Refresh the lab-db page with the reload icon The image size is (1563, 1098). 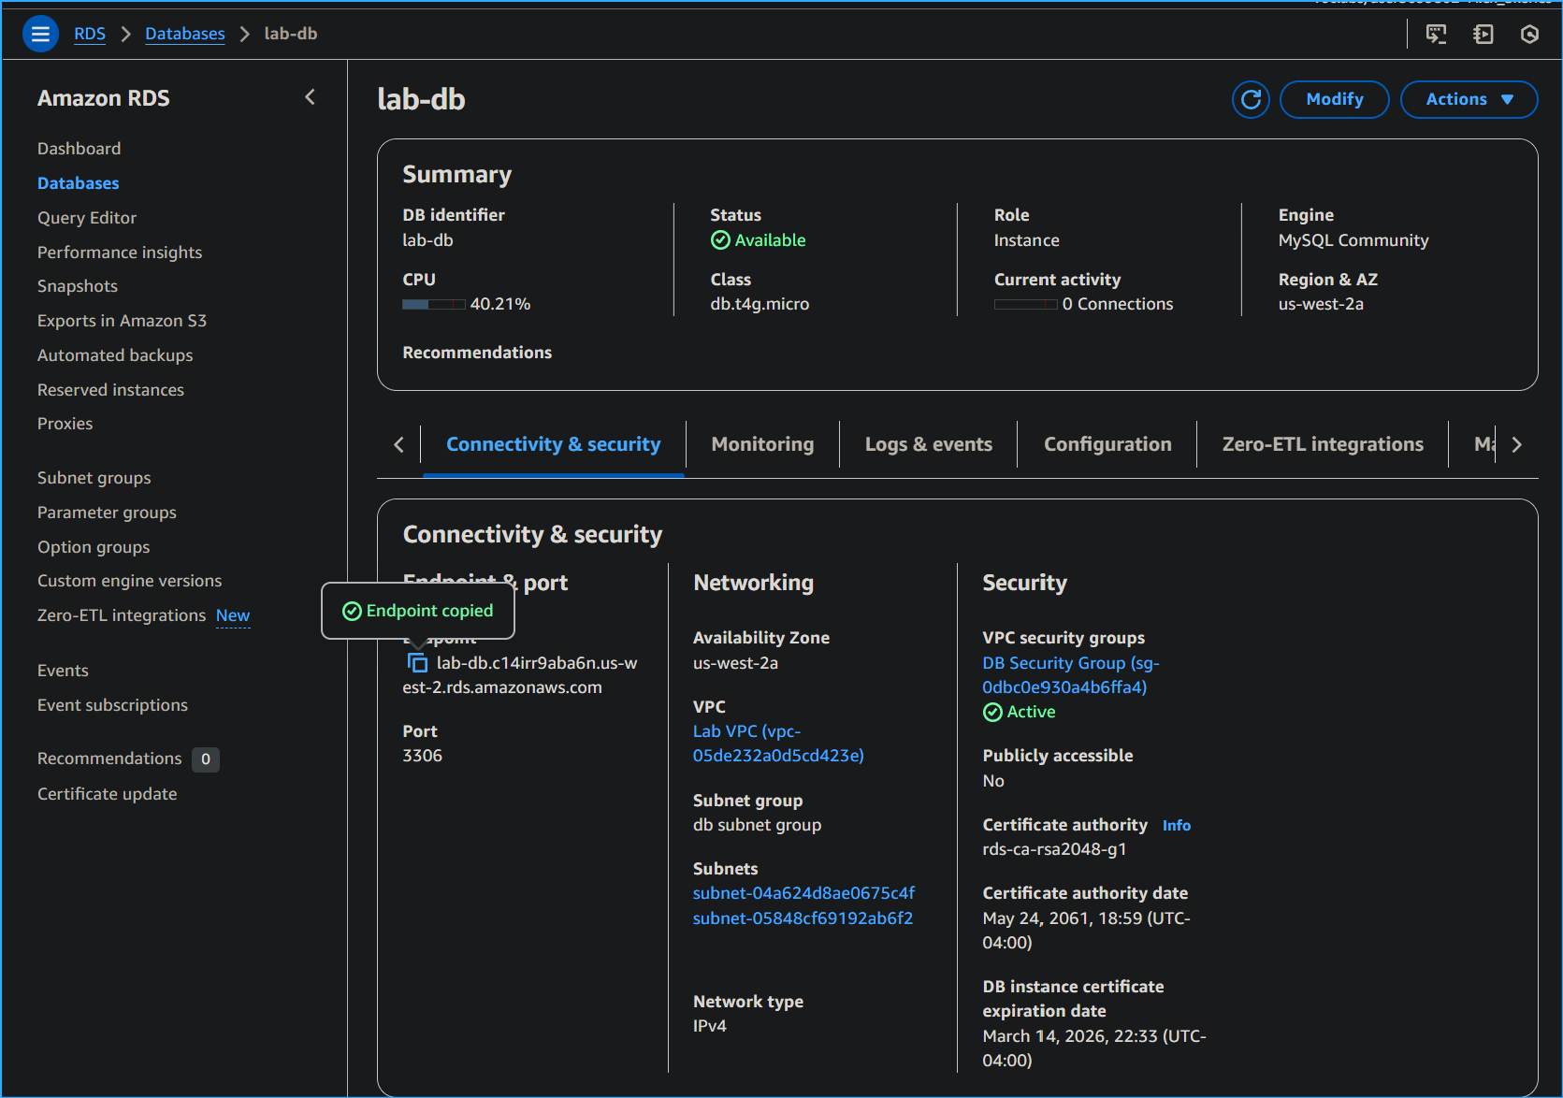coord(1251,99)
